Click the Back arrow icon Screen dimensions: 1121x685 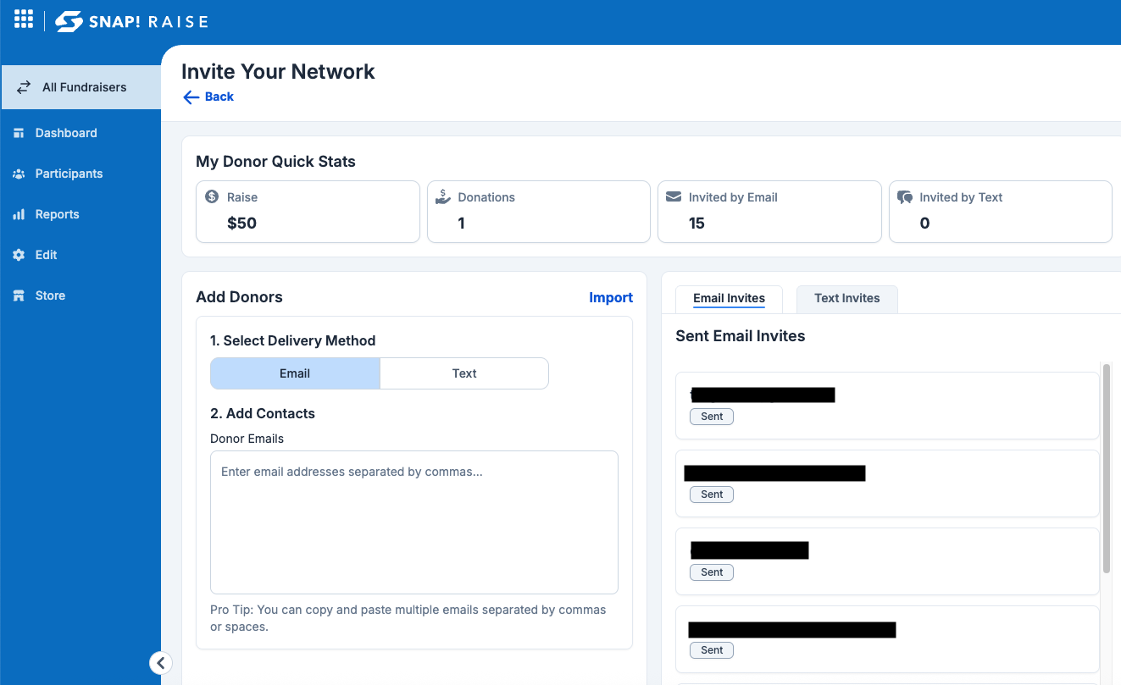191,97
